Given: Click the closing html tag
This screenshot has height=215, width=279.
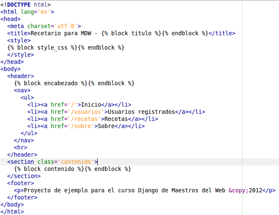Looking at the screenshot, I should coord(12,212).
